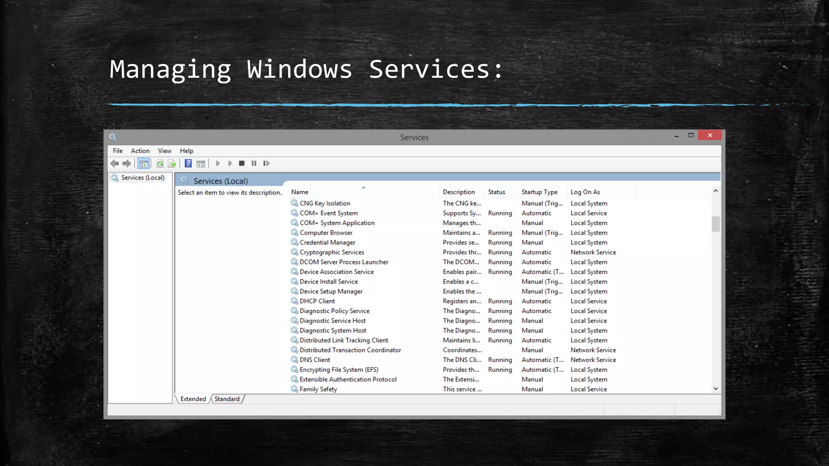The image size is (829, 466).
Task: Sort by the Status column header
Action: click(502, 192)
